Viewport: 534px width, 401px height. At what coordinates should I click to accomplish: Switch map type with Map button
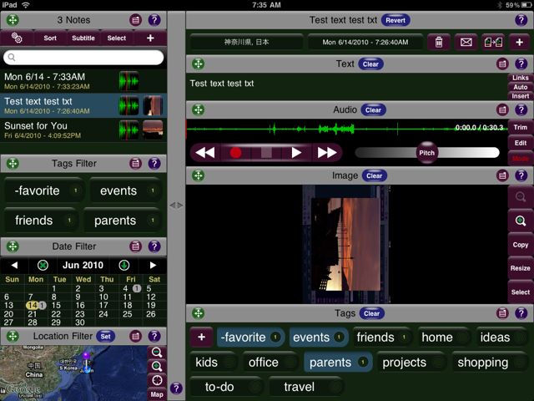157,394
